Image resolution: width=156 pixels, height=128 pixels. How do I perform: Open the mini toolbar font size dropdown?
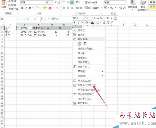tap(91, 18)
